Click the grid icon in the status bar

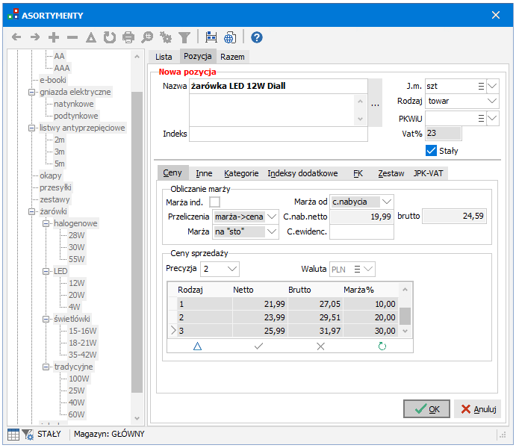point(13,434)
